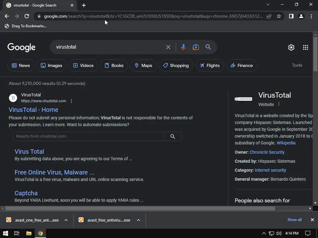The image size is (318, 238).
Task: Open File Explorer from taskbar
Action: (x=29, y=233)
